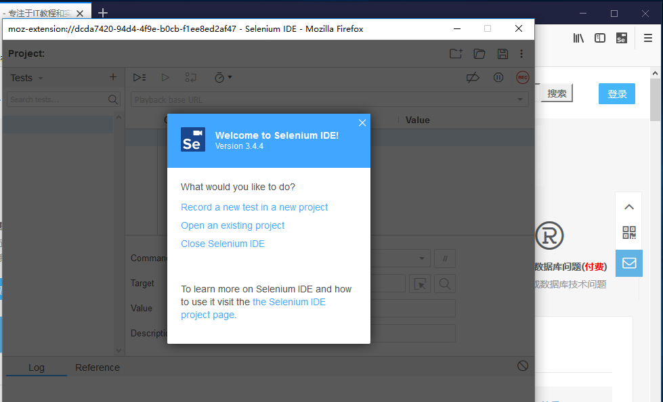
Task: Collapse the tests list with up arrow
Action: click(x=119, y=117)
